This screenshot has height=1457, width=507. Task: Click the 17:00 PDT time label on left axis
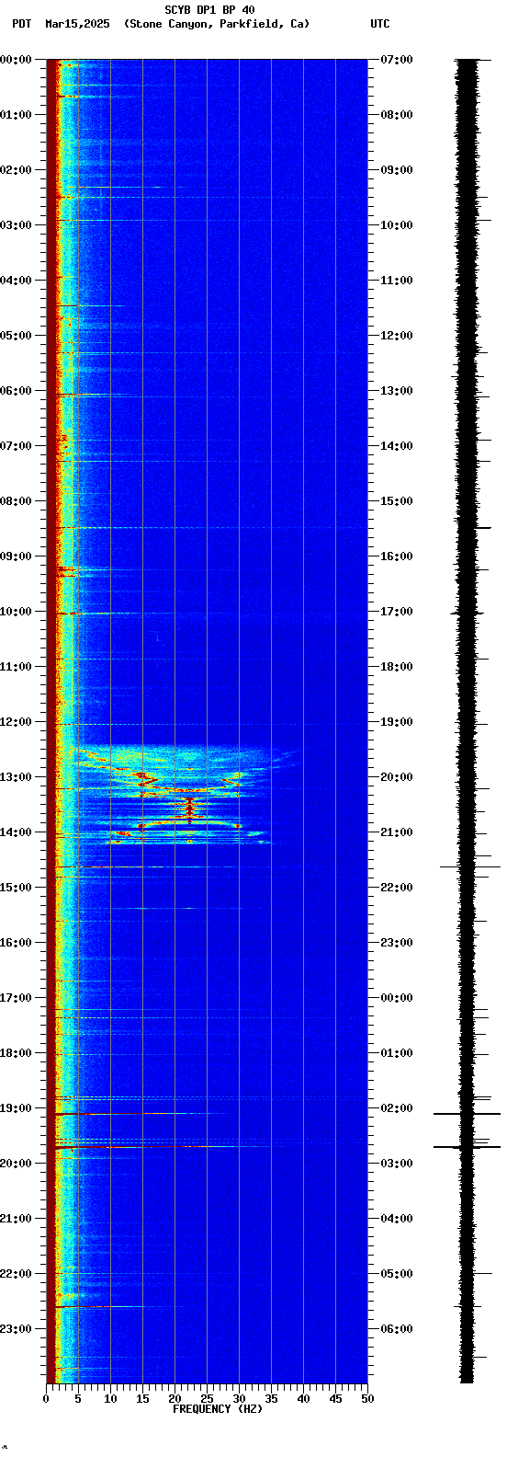coord(17,998)
